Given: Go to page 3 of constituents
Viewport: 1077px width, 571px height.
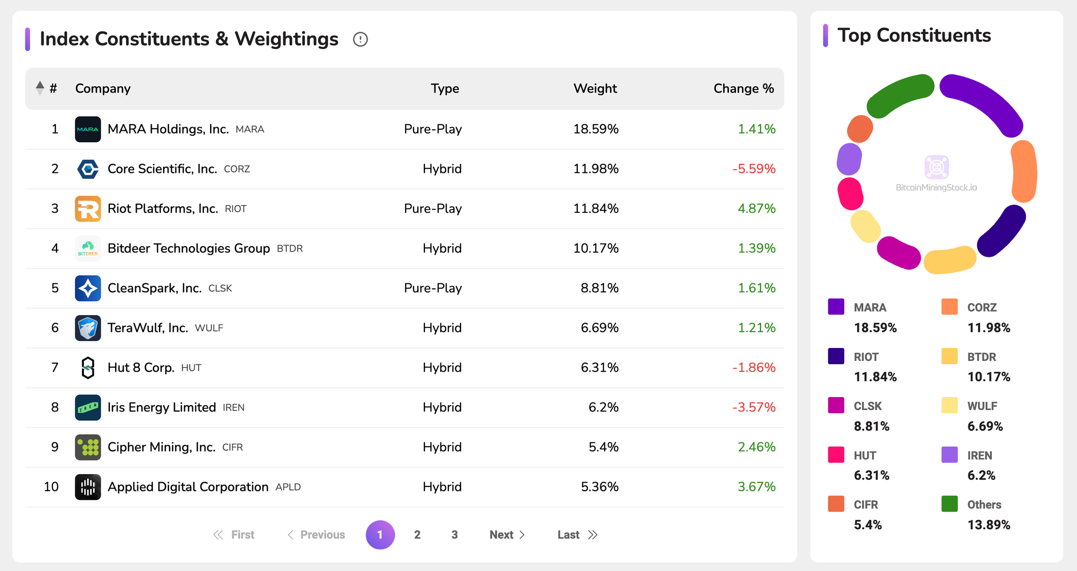Looking at the screenshot, I should click(454, 535).
